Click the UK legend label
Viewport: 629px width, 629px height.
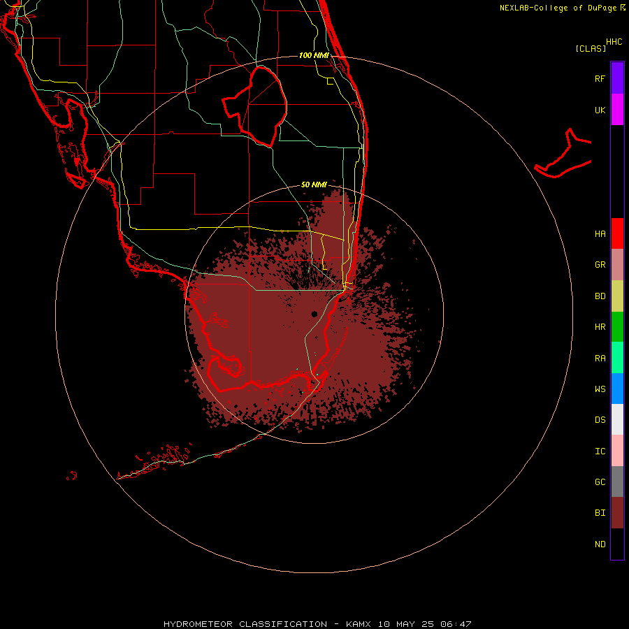[600, 110]
